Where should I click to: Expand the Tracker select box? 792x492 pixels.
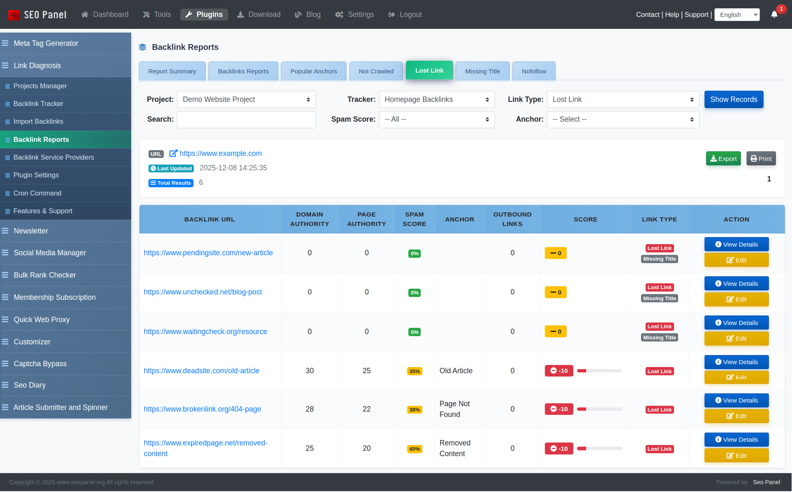(436, 99)
